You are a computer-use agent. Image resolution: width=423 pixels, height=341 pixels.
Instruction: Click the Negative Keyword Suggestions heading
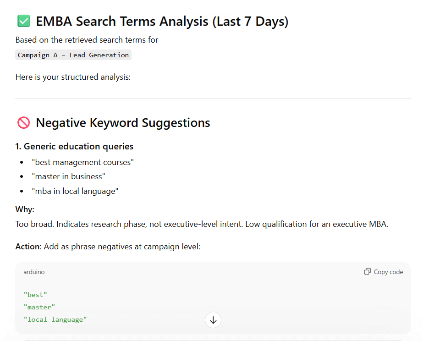point(123,122)
